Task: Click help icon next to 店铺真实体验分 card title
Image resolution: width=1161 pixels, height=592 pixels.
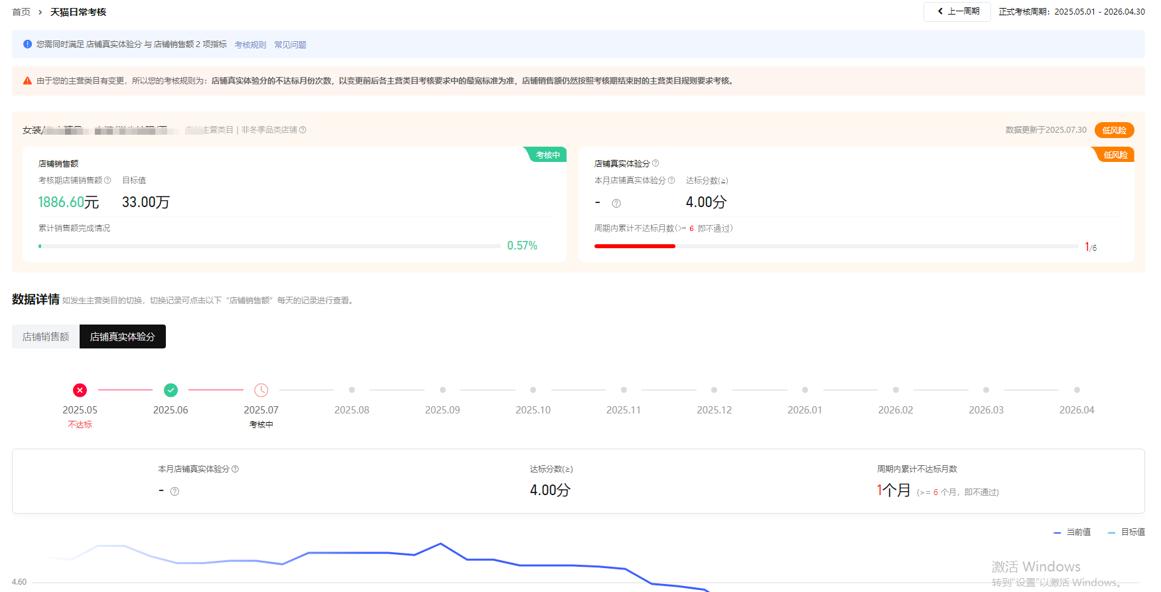Action: [x=655, y=163]
